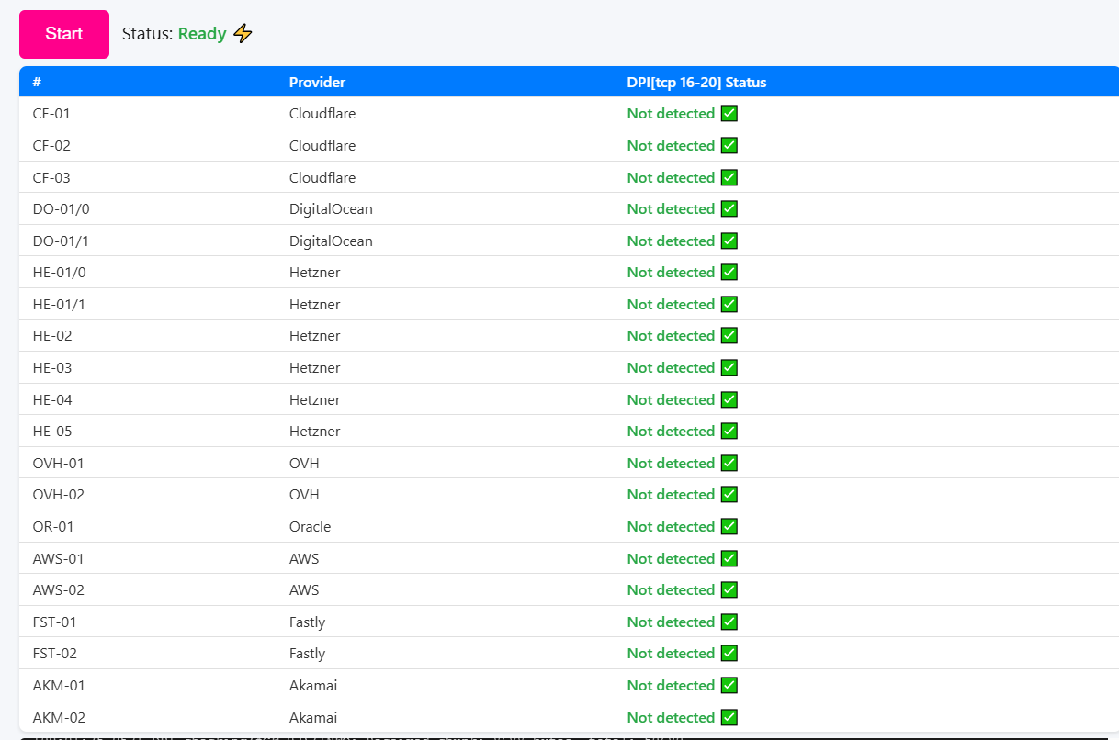This screenshot has width=1119, height=740.
Task: Click the green check icon in AKM-02 row
Action: tap(729, 718)
